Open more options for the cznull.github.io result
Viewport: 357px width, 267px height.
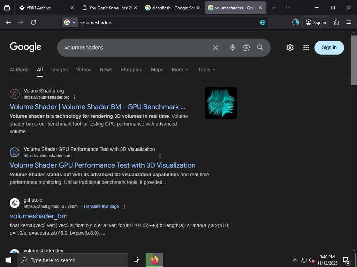point(124,207)
